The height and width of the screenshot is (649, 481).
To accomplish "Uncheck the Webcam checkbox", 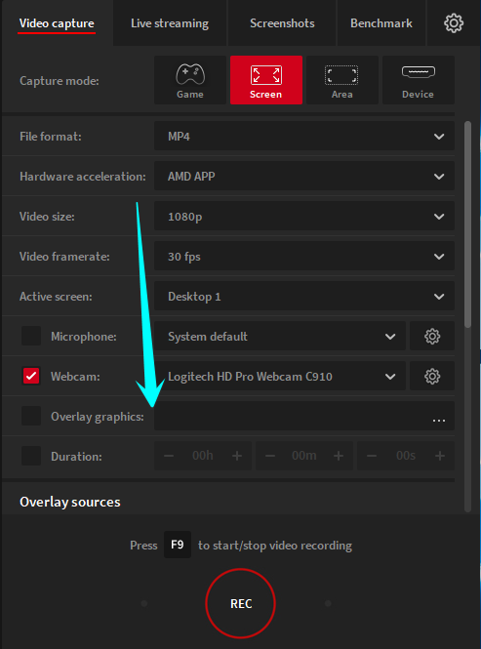I will (31, 376).
